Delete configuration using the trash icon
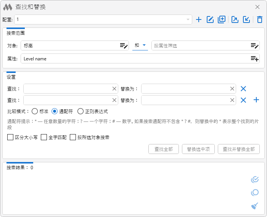Image resolution: width=267 pixels, height=217 pixels. [x=259, y=19]
